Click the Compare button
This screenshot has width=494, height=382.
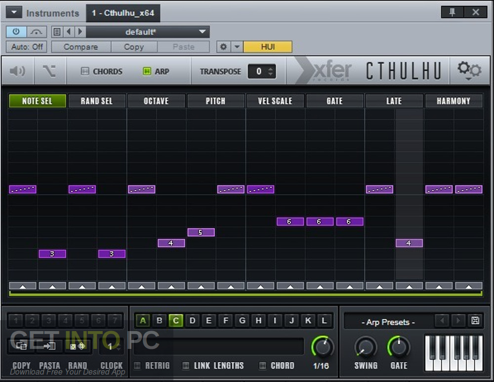coord(81,47)
